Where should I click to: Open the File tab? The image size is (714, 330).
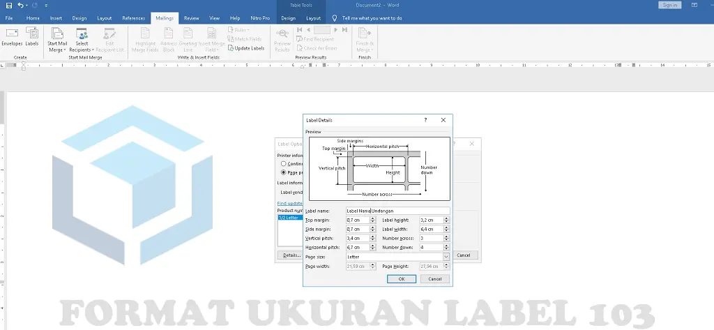coord(9,18)
